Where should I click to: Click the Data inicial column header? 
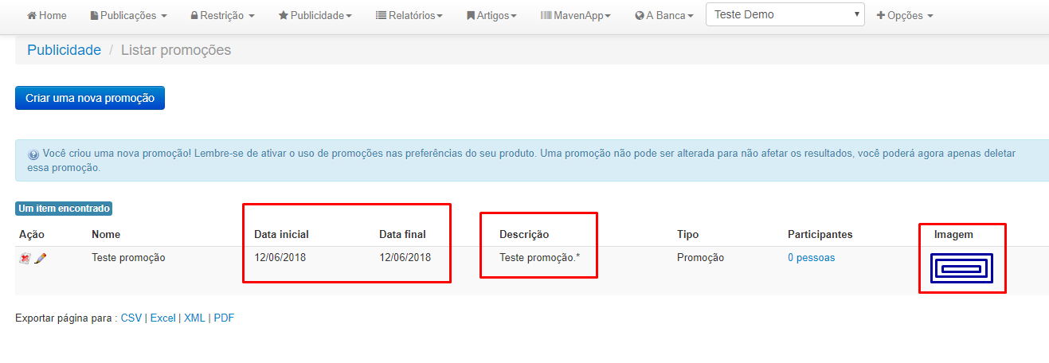click(281, 234)
